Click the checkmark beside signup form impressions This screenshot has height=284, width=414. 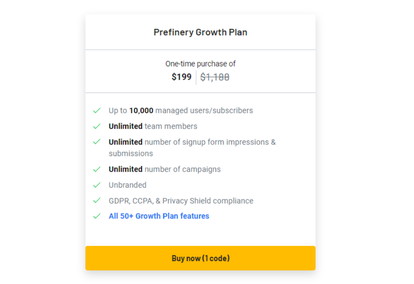click(x=97, y=142)
